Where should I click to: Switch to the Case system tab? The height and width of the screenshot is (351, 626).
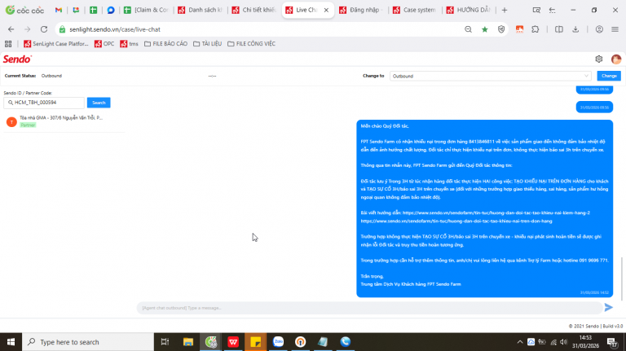415,10
